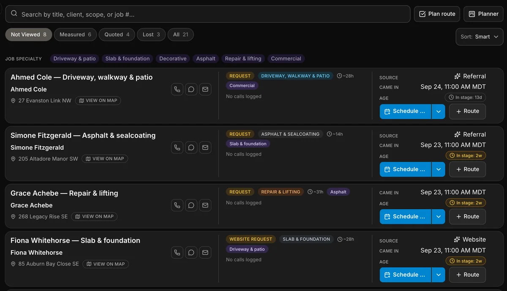Call Simone Fitzgerald using the phone icon
The width and height of the screenshot is (507, 291).
tap(177, 148)
